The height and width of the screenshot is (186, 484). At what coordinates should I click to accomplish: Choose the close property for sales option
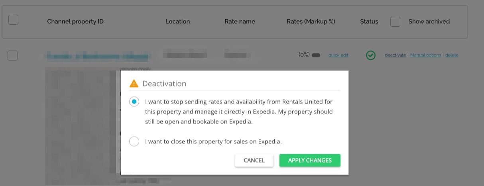[134, 141]
